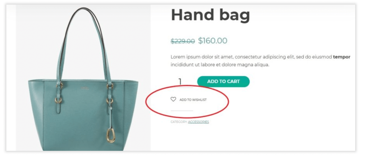Click the crossed-out $229.00 original price
Screen dimensions: 365x156
(183, 41)
